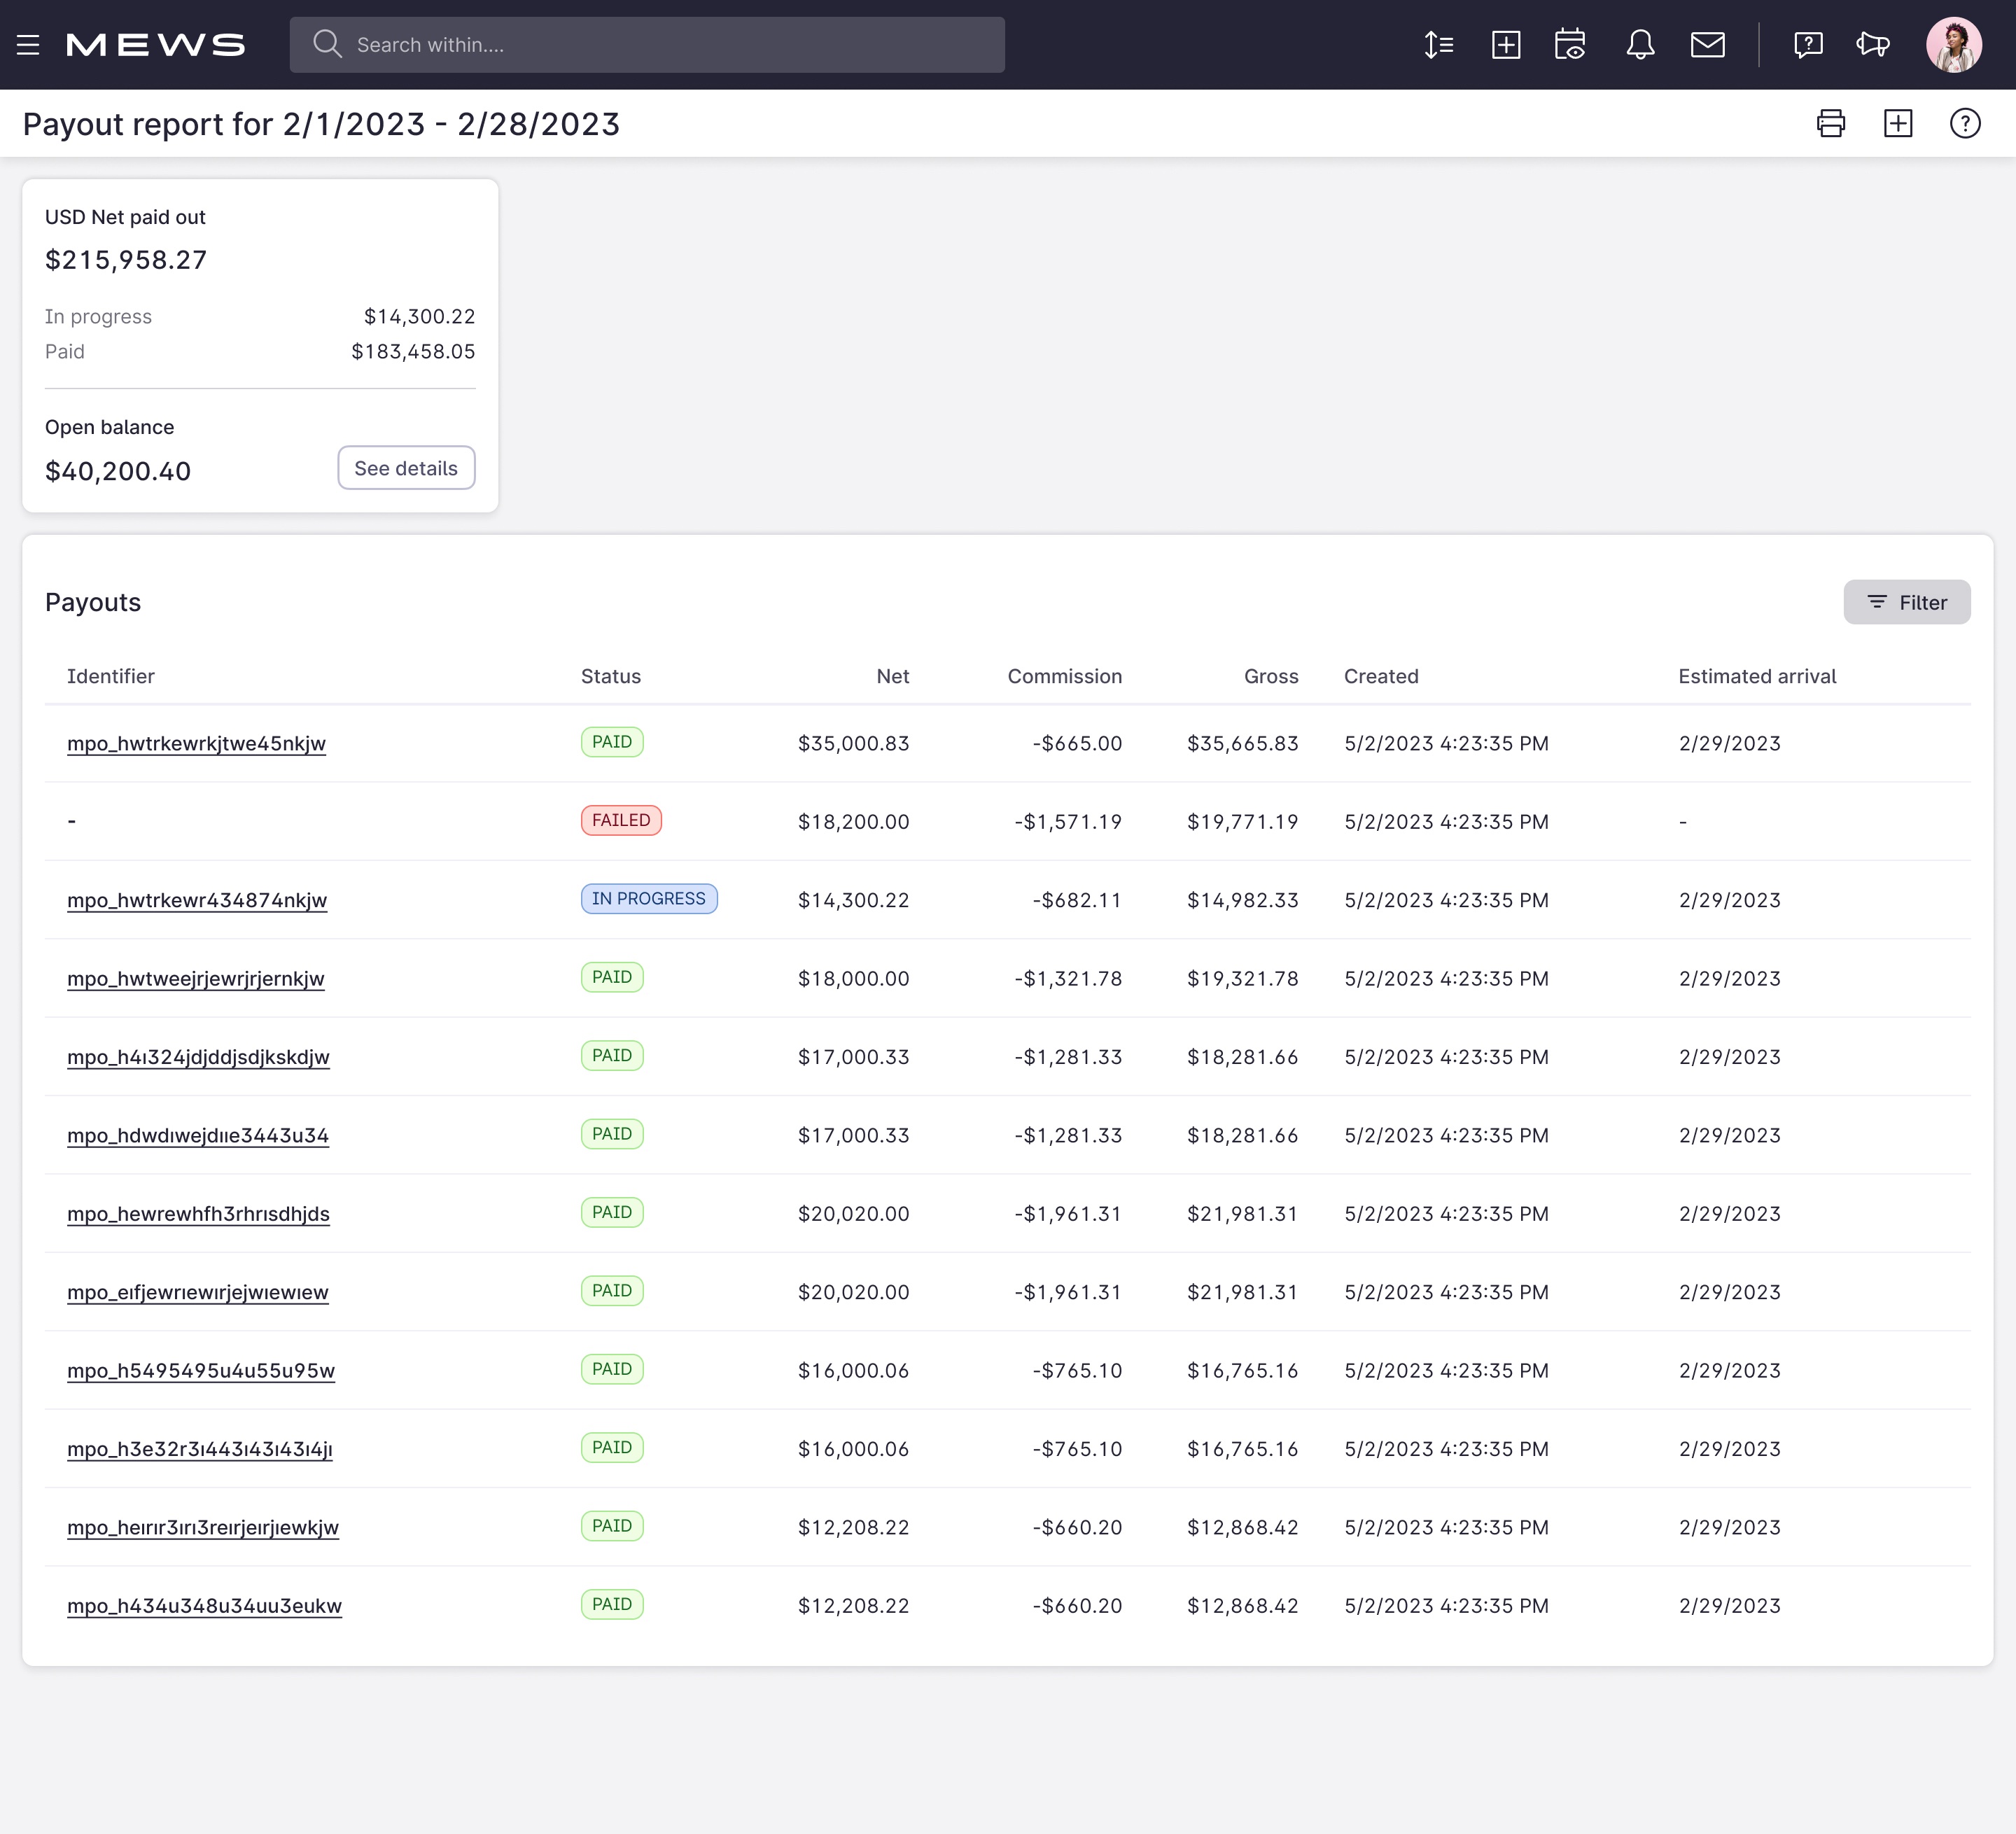Open the help chat question bubble icon

[1809, 44]
